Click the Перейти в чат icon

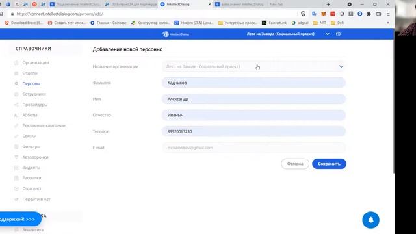(x=16, y=200)
